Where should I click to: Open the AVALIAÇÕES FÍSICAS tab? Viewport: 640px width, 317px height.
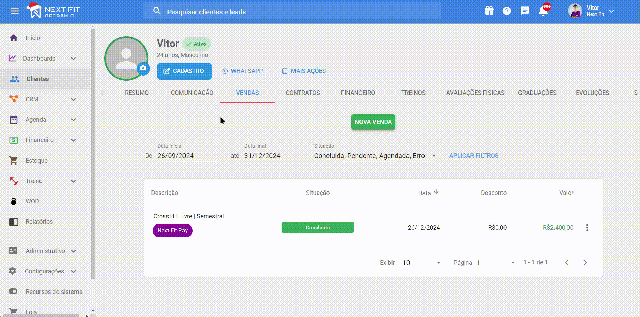475,93
